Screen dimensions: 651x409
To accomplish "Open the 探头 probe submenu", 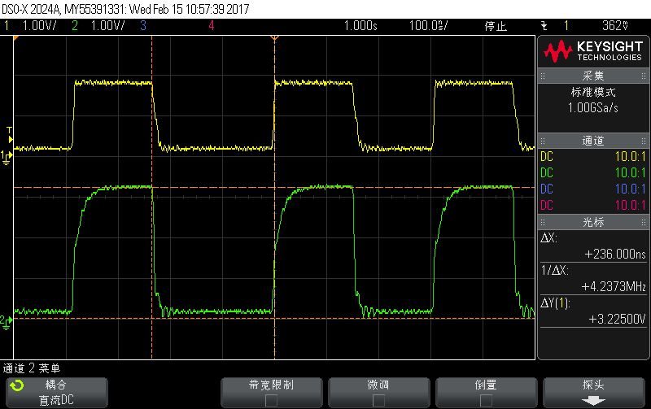I will (594, 393).
